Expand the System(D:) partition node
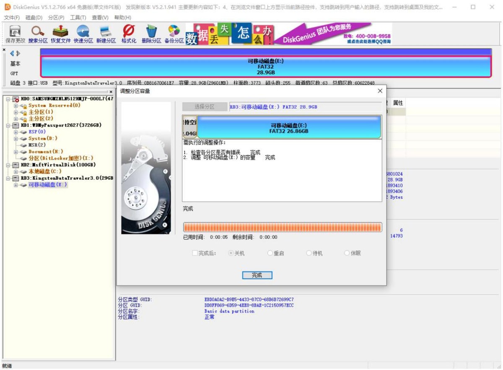The width and height of the screenshot is (503, 370). tap(16, 138)
